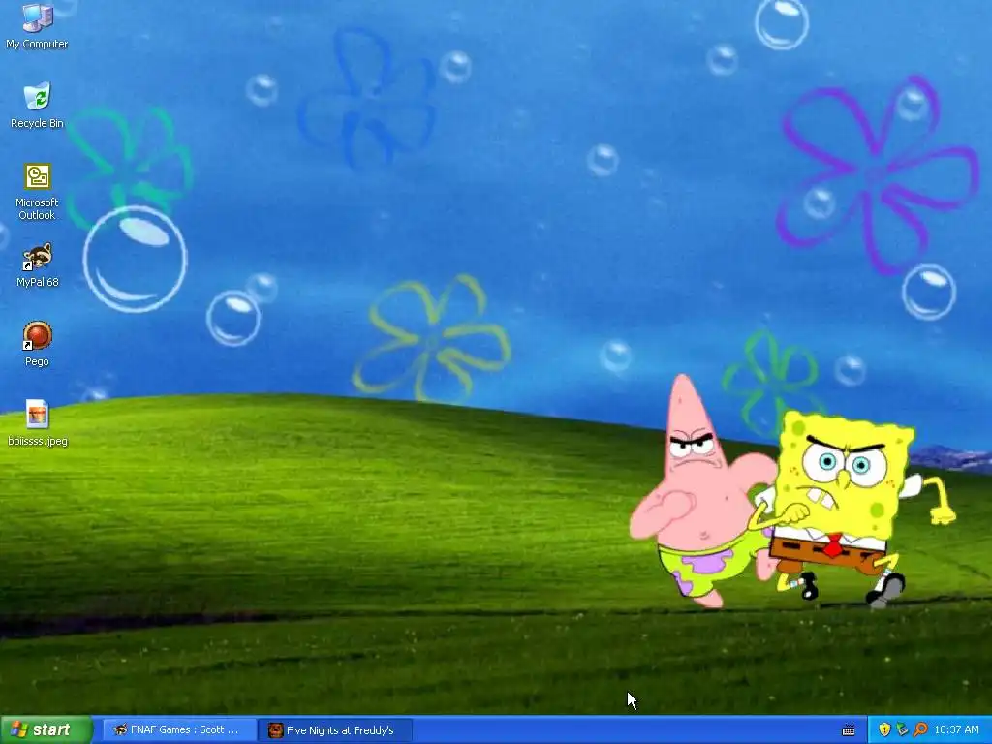
Task: Open the yellow Security Center shield tray icon
Action: point(884,730)
